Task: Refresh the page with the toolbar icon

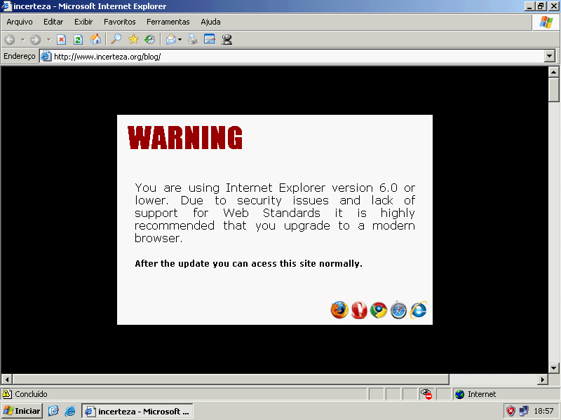Action: 78,40
